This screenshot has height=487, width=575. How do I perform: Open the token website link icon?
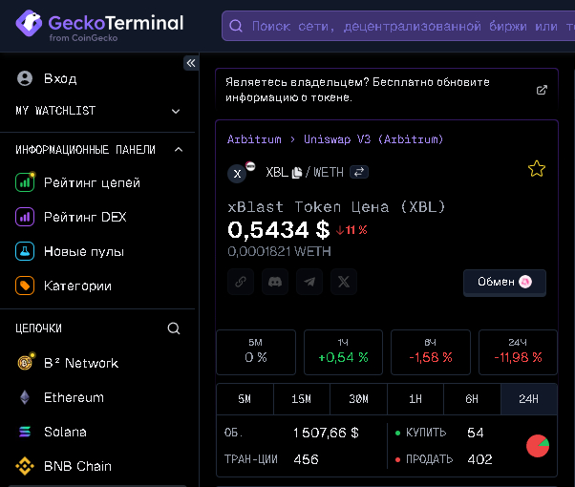coord(241,282)
